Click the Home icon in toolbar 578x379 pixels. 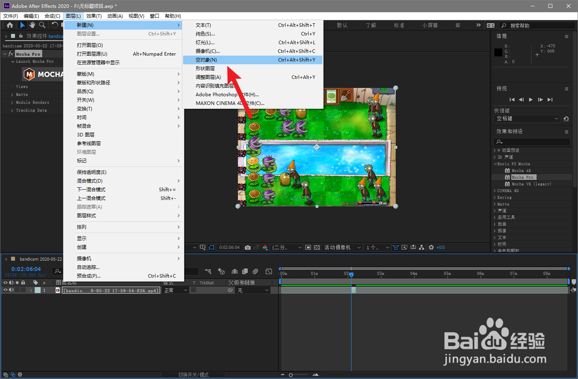[10, 25]
